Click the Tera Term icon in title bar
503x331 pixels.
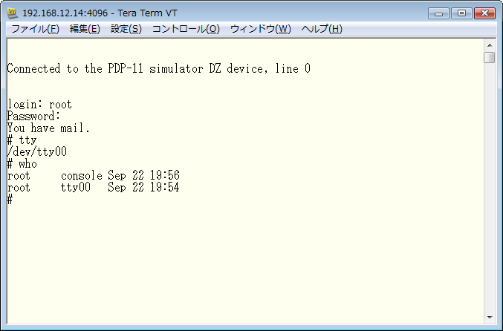coord(13,13)
